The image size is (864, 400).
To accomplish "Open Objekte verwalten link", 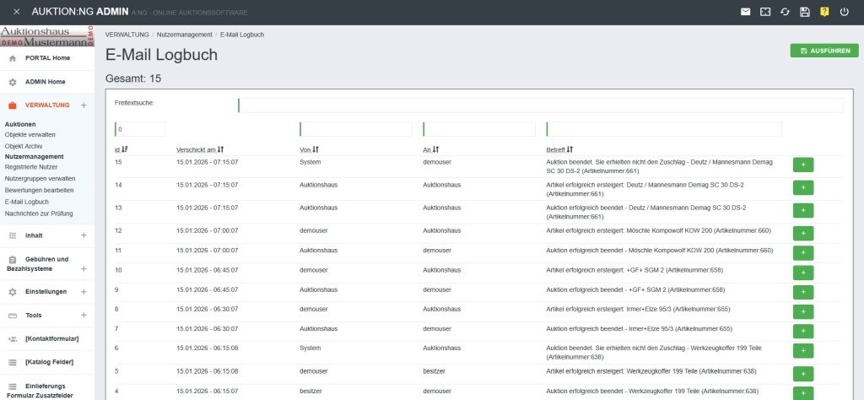I will point(30,134).
